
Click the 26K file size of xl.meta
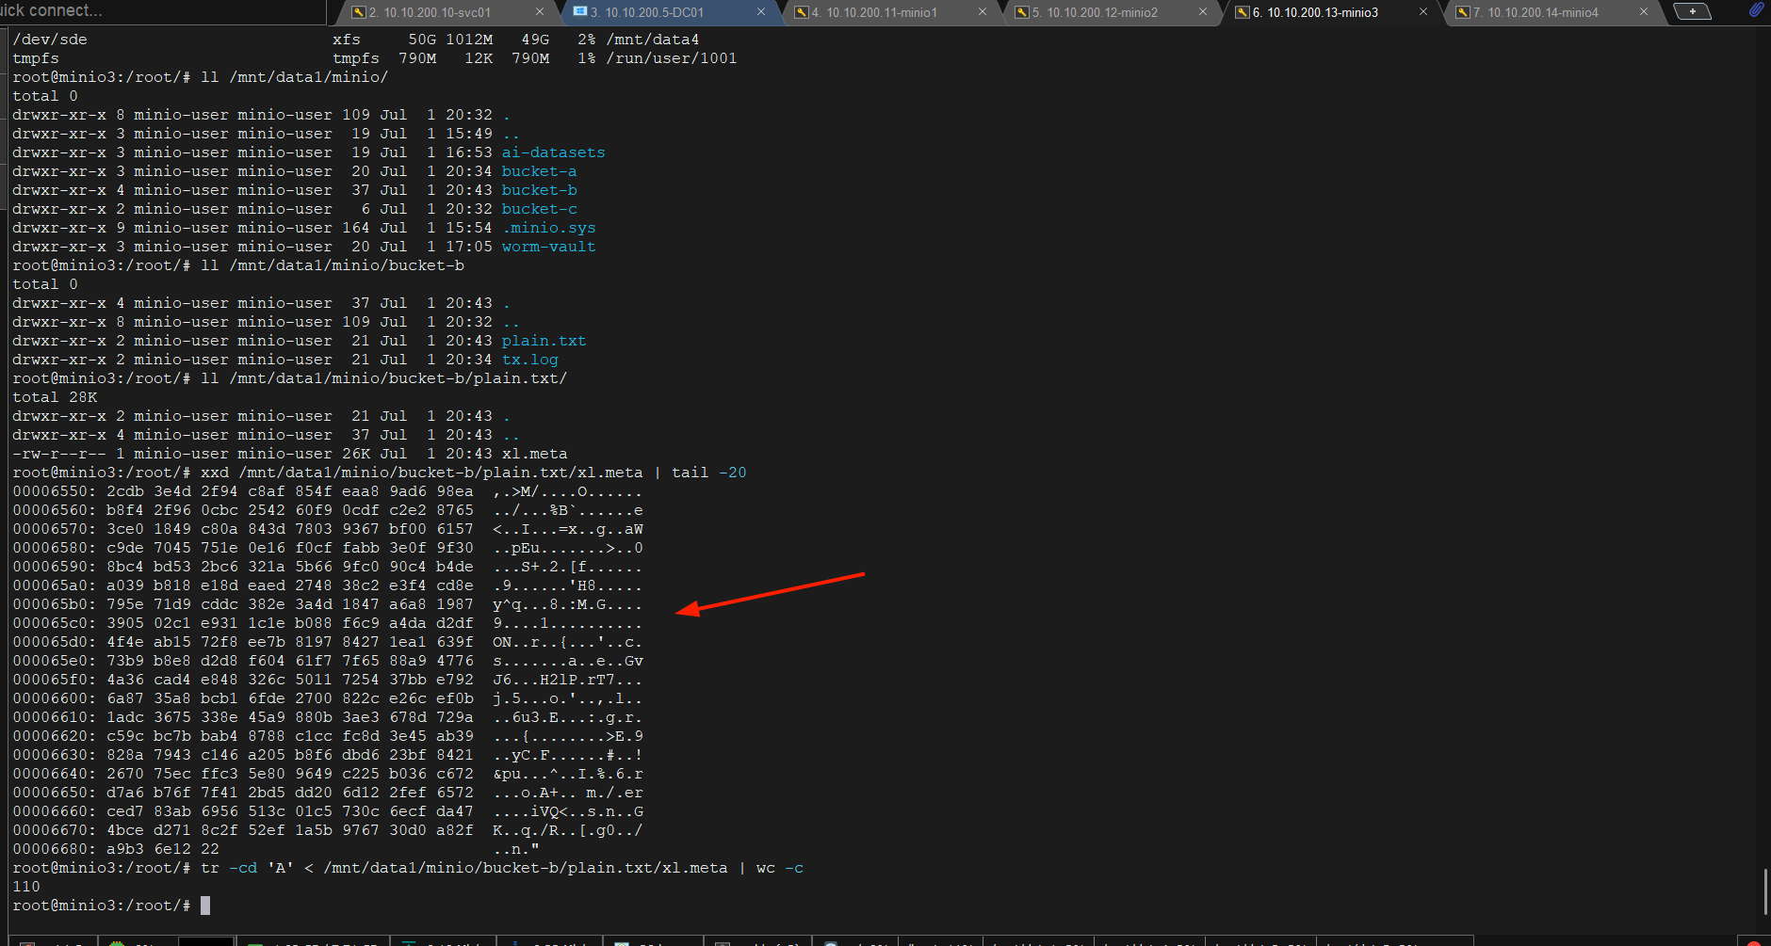pyautogui.click(x=355, y=454)
